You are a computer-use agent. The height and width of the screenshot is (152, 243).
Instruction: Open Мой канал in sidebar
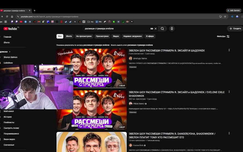coord(9,111)
